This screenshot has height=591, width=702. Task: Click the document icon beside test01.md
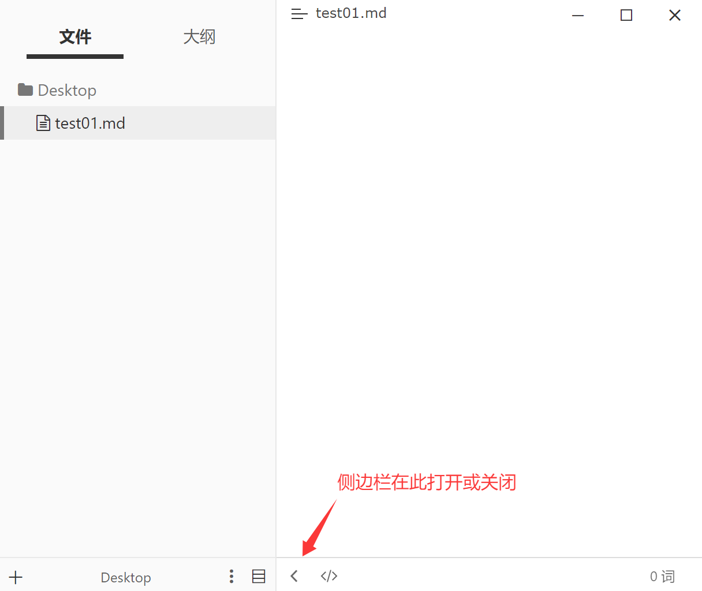pyautogui.click(x=43, y=123)
